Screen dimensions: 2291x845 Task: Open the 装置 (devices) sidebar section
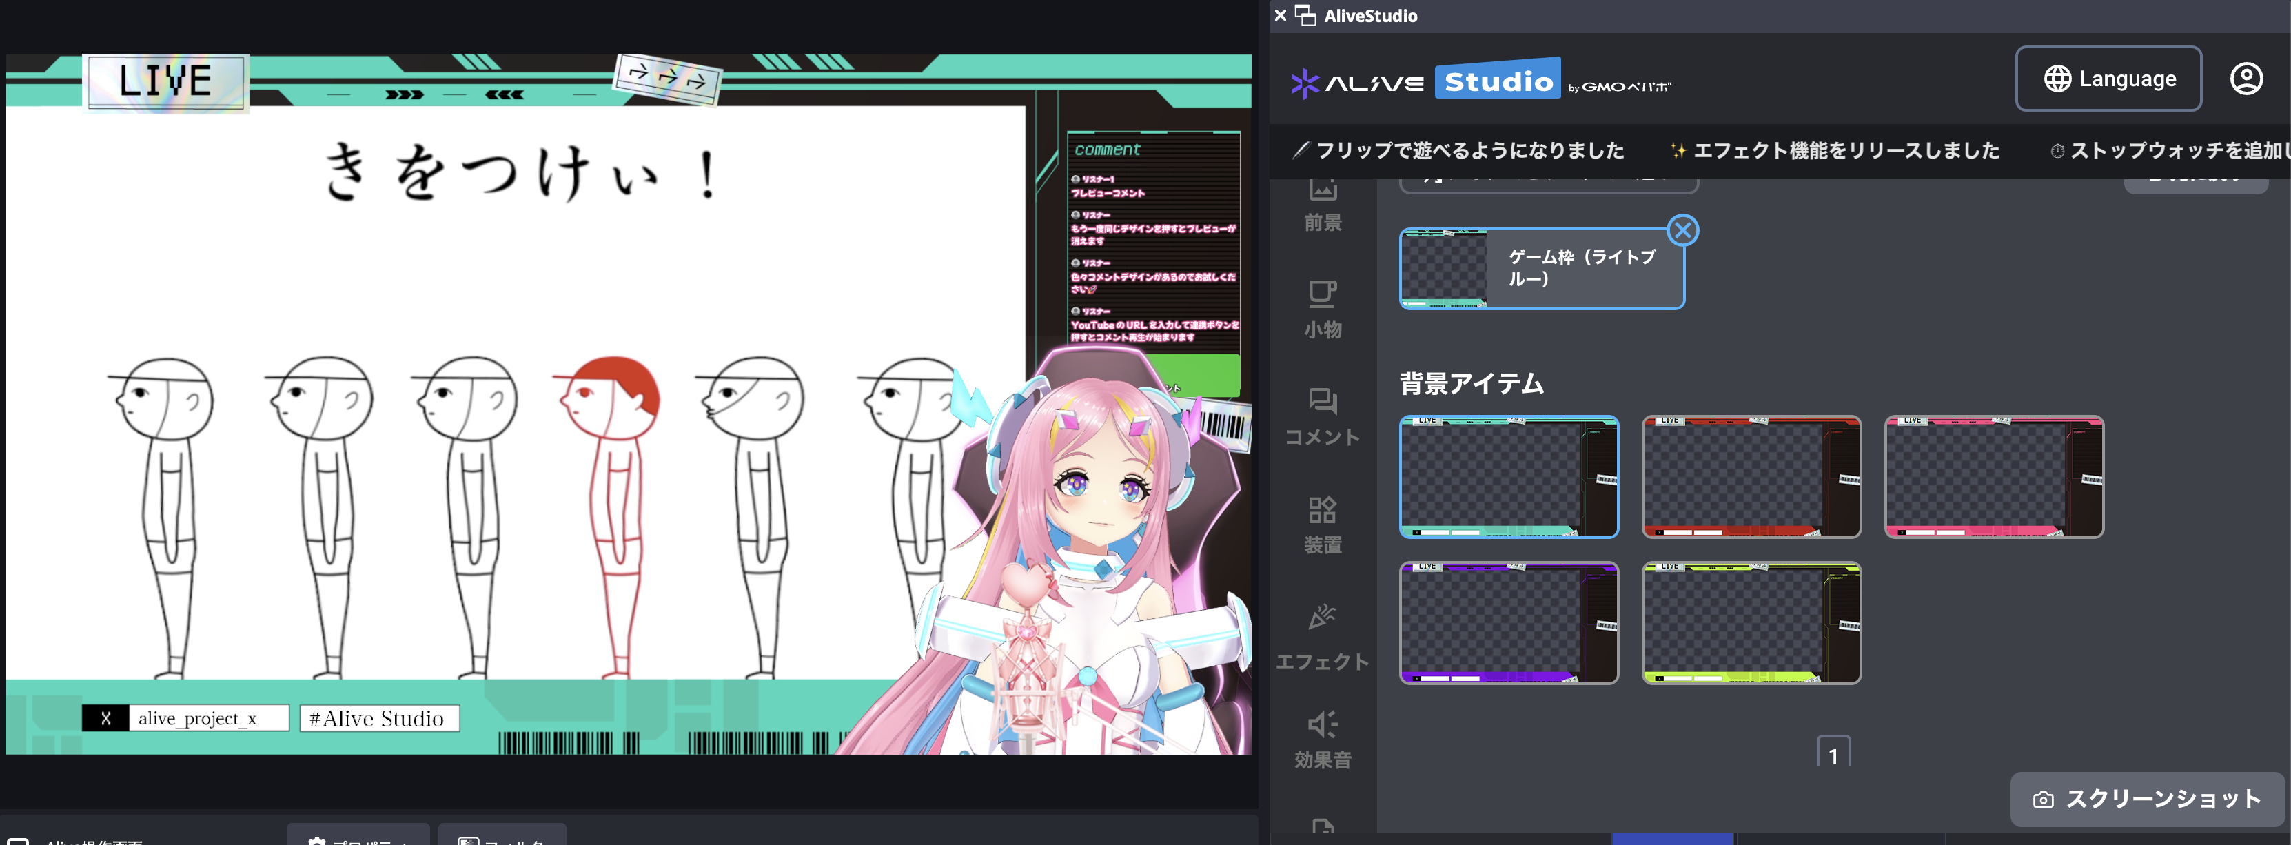click(1323, 525)
